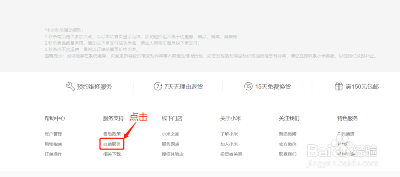This screenshot has width=400, height=177.
Task: Click the 温馨提示 notice paragraph
Action: coord(211,56)
